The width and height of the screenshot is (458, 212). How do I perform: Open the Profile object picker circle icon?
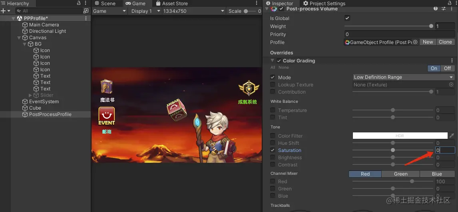[415, 42]
